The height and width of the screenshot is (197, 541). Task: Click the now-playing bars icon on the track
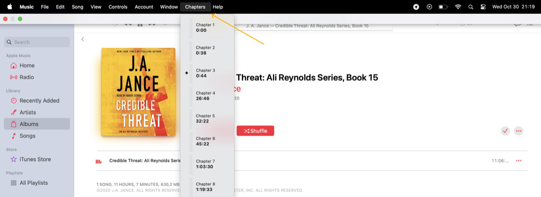[x=99, y=161]
